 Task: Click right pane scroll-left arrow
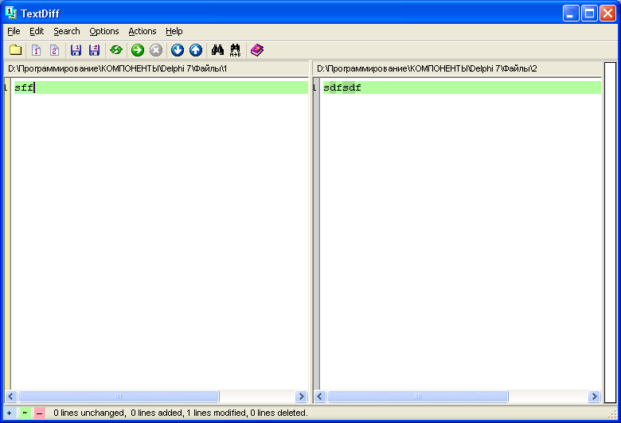click(320, 396)
